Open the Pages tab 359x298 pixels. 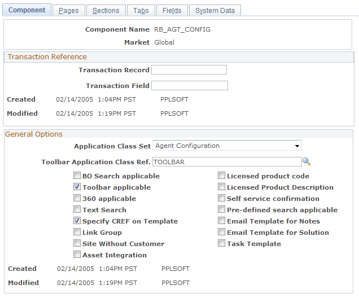pyautogui.click(x=68, y=11)
